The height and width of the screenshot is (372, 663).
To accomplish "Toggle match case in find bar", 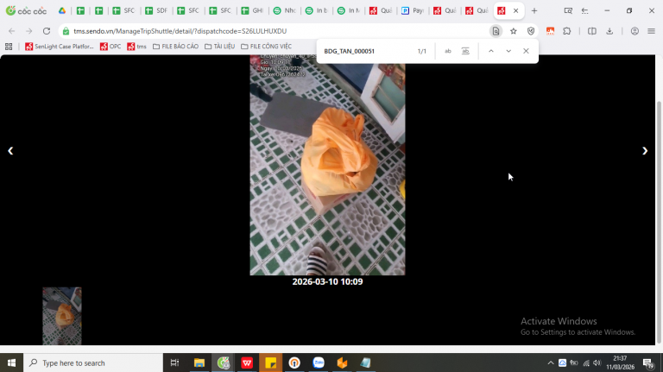I will pos(448,51).
